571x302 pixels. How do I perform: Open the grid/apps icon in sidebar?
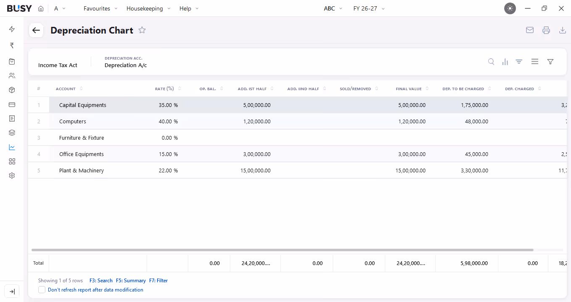click(x=12, y=161)
